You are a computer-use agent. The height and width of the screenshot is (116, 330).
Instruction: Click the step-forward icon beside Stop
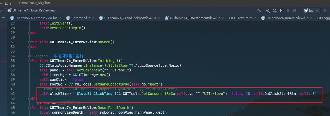295,10
